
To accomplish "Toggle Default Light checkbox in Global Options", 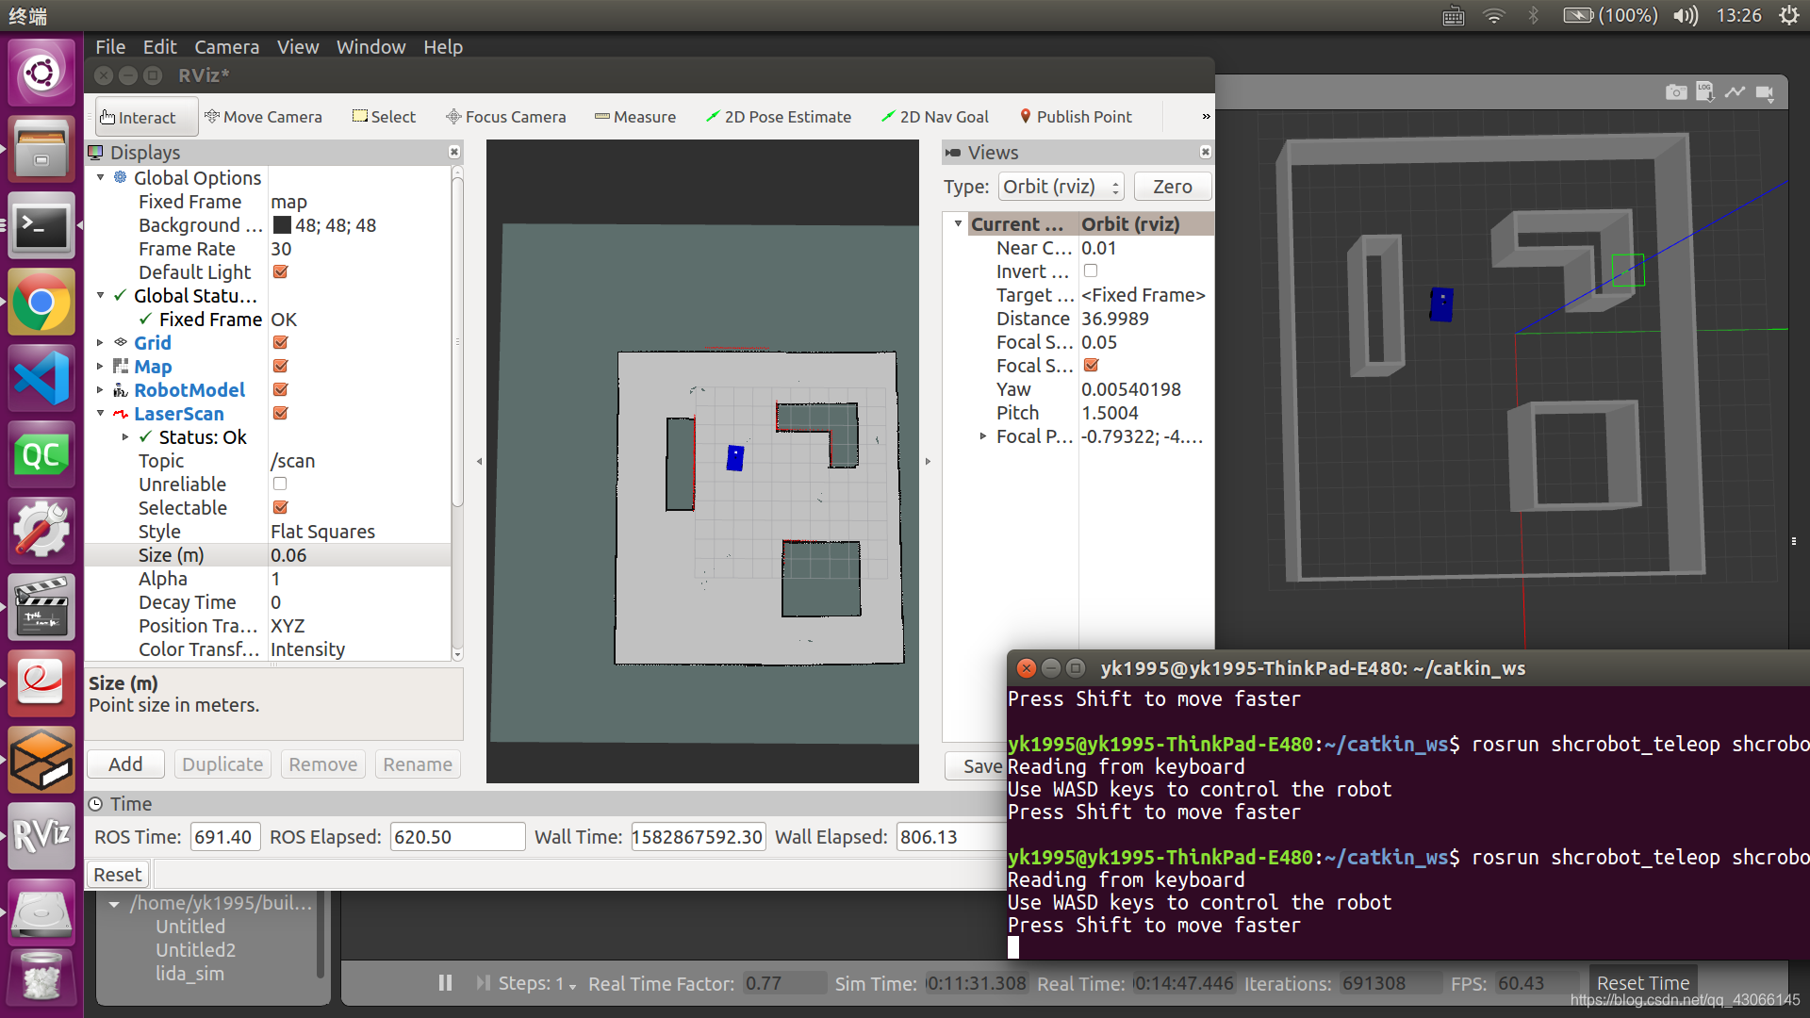I will (x=278, y=272).
